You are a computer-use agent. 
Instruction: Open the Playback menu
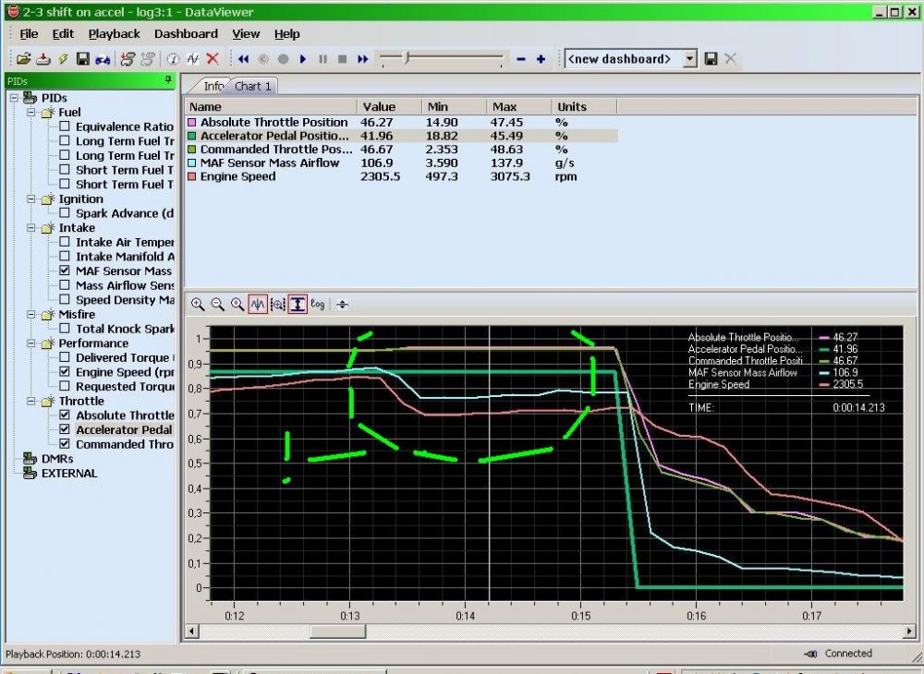point(114,34)
